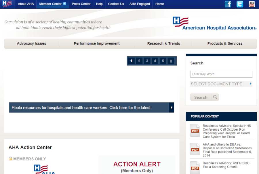The height and width of the screenshot is (174, 259).
Task: Go to About AHA menu
Action: point(26,4)
